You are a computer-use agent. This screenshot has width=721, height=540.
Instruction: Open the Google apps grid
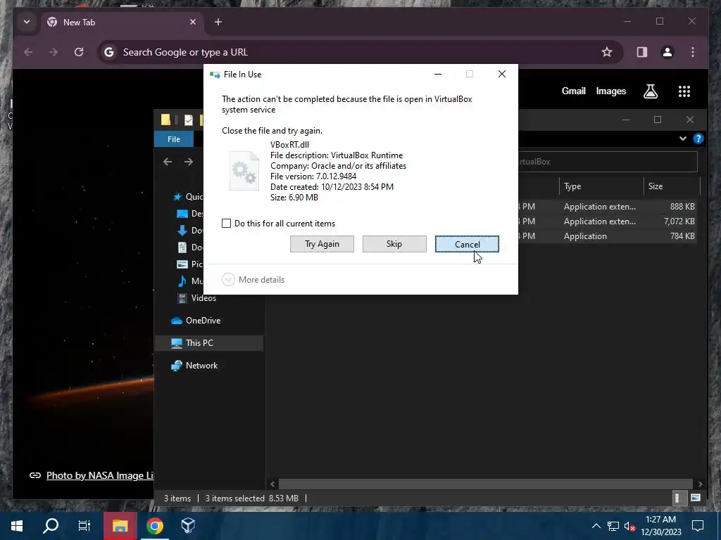click(x=684, y=91)
